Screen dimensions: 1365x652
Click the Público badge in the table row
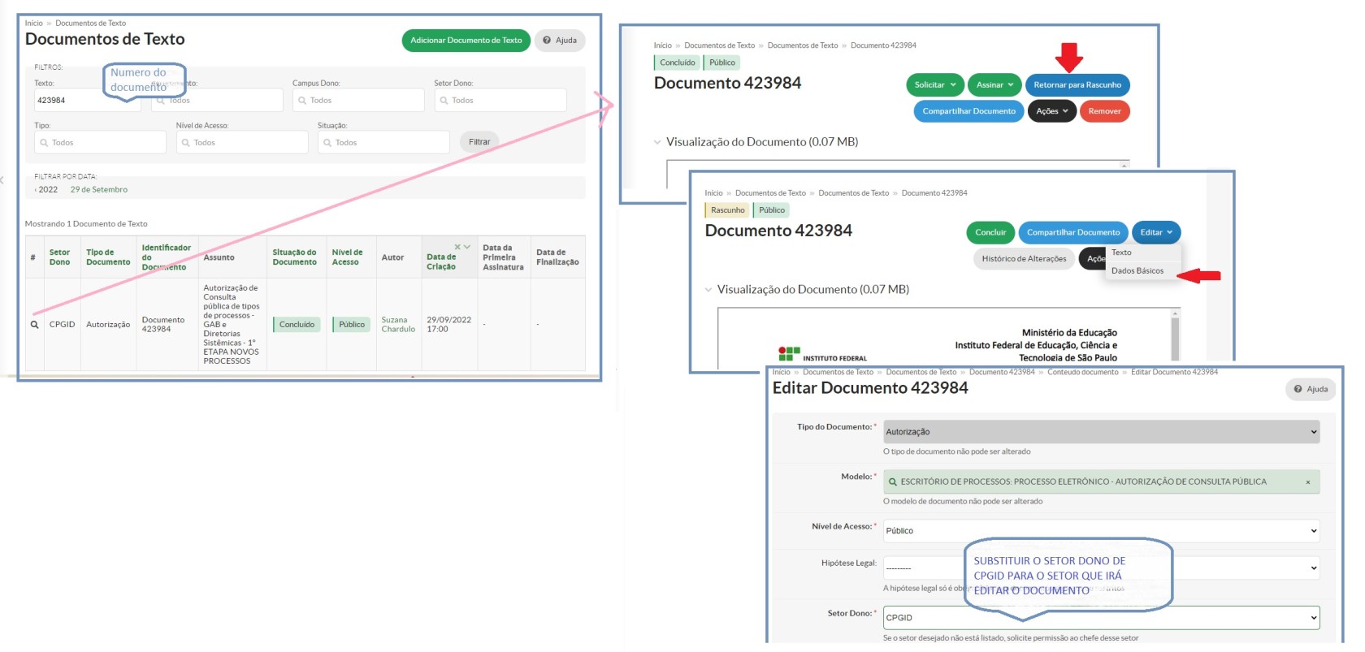coord(351,325)
